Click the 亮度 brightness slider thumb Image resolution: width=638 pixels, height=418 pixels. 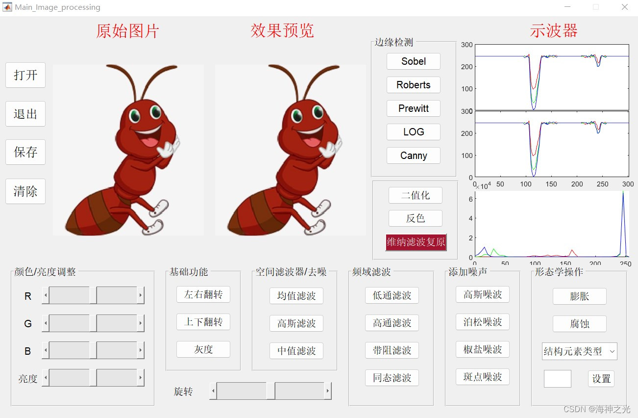[x=93, y=378]
